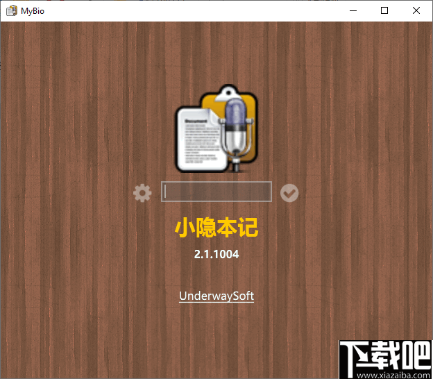Screen dimensions: 433x379
Task: Confirm password with the checkmark icon
Action: [289, 193]
